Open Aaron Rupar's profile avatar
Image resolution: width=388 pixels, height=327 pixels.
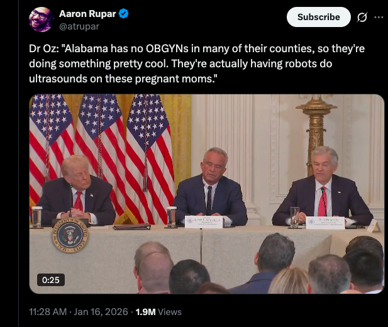[x=41, y=19]
